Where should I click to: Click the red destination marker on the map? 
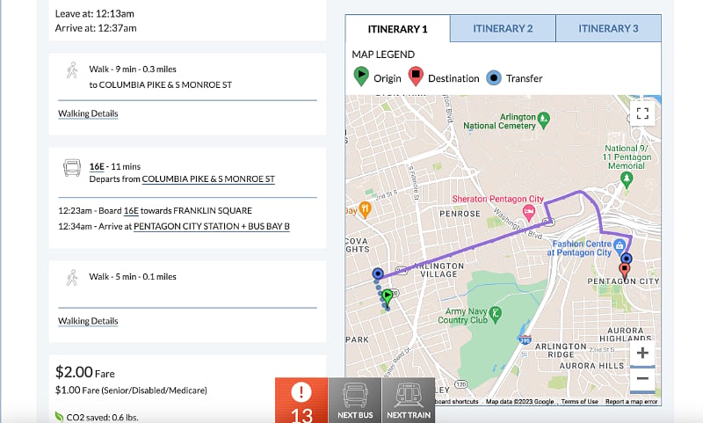point(624,271)
